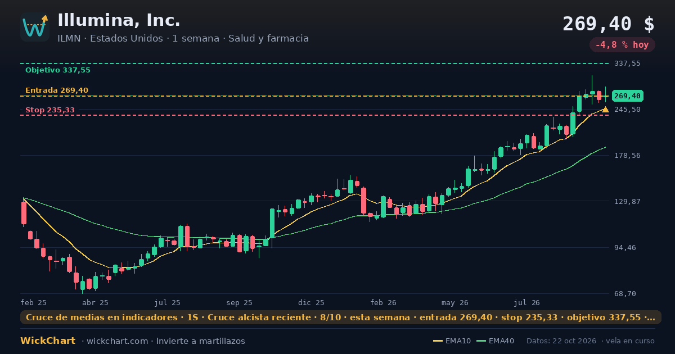Click the 337,55 axis value
Viewport: 675px width, 354px height.
coord(628,63)
